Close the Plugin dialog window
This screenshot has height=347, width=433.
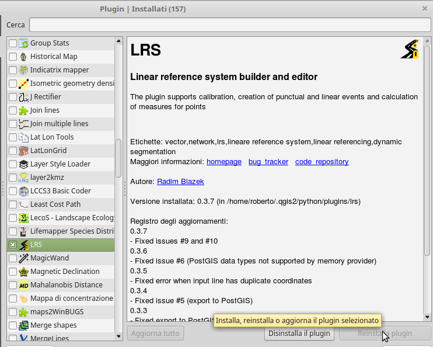click(425, 9)
